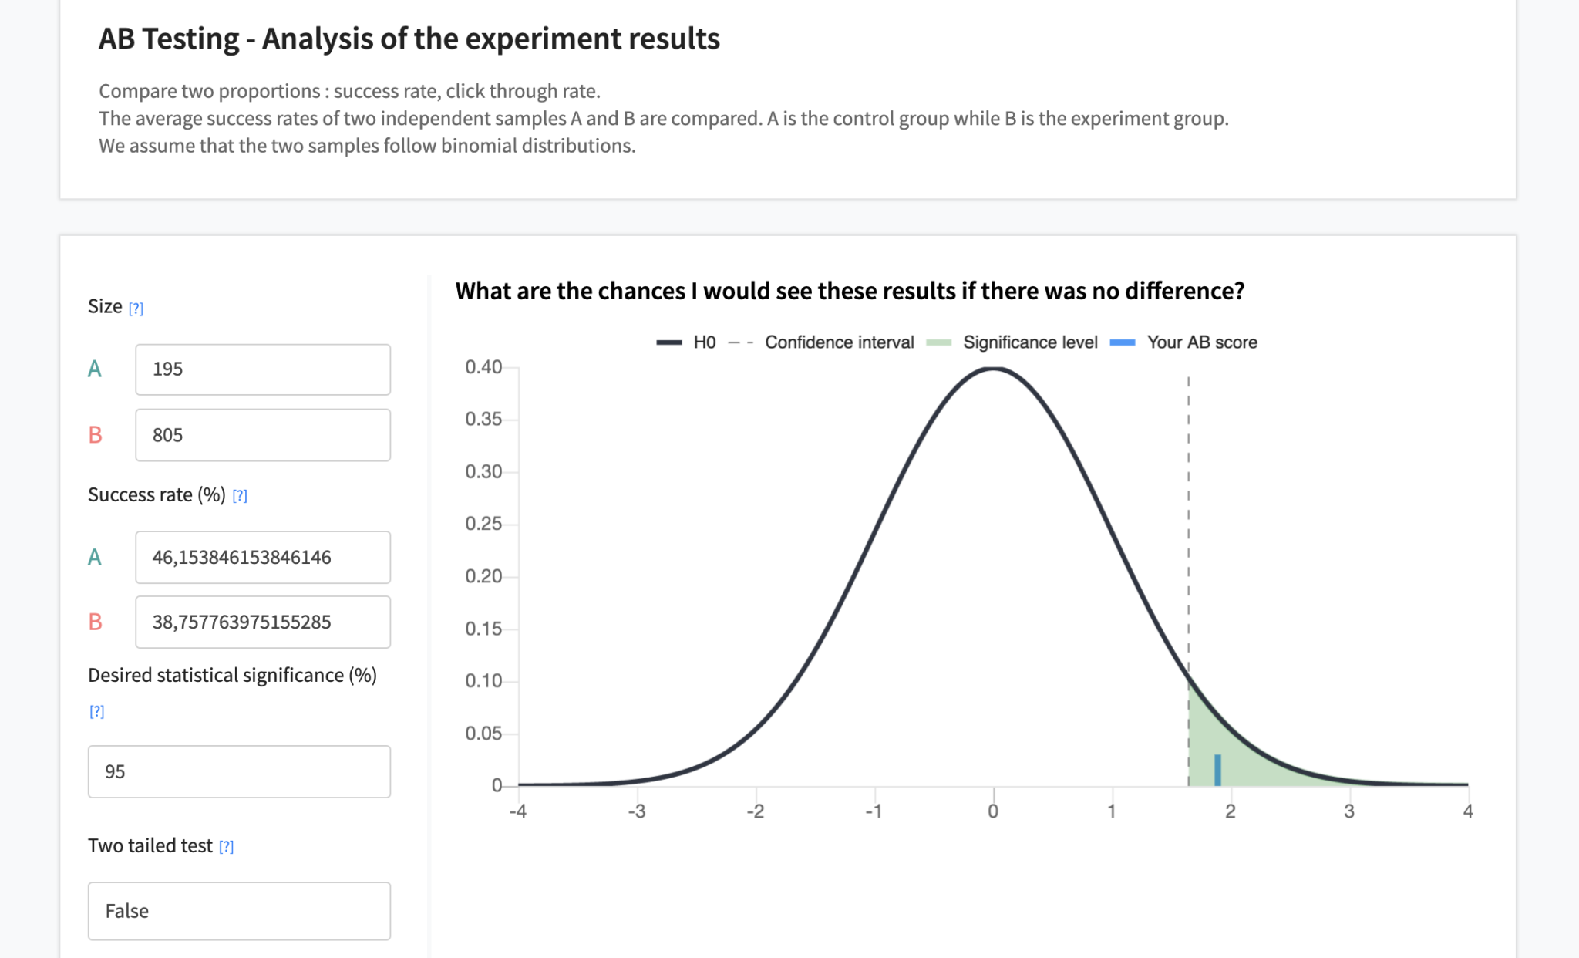
Task: Click the Size A input showing 195
Action: tap(263, 369)
